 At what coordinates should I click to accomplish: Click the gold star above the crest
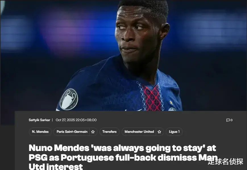(x=171, y=103)
